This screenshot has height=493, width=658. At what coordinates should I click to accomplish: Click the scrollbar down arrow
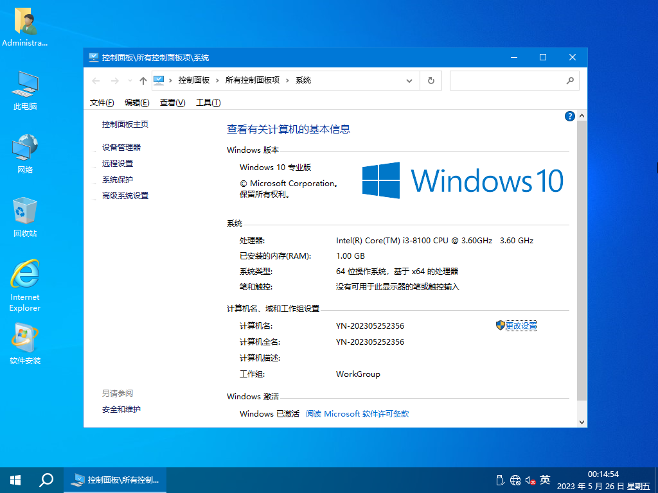point(582,422)
